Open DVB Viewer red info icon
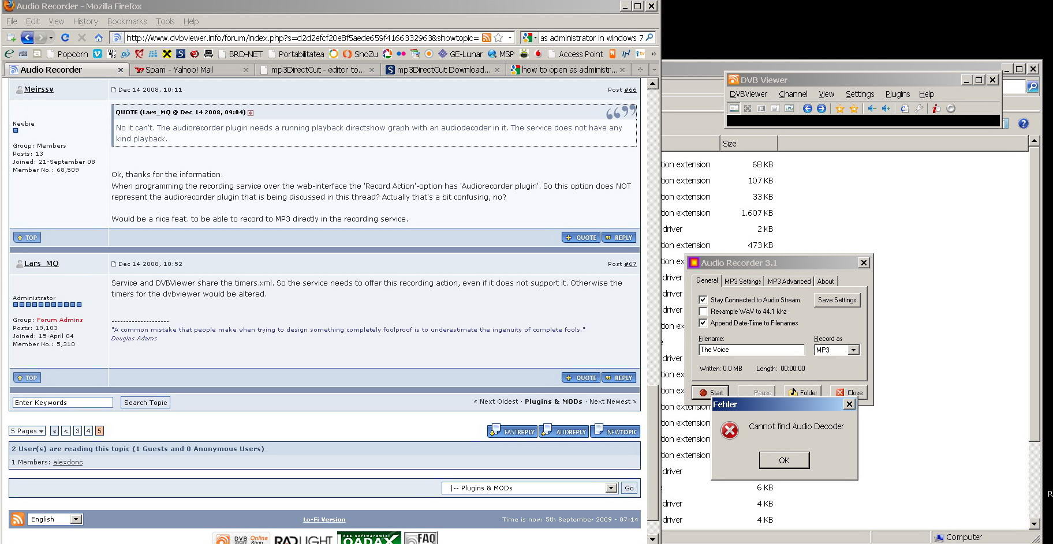Screen dimensions: 1053x544 (x=936, y=108)
